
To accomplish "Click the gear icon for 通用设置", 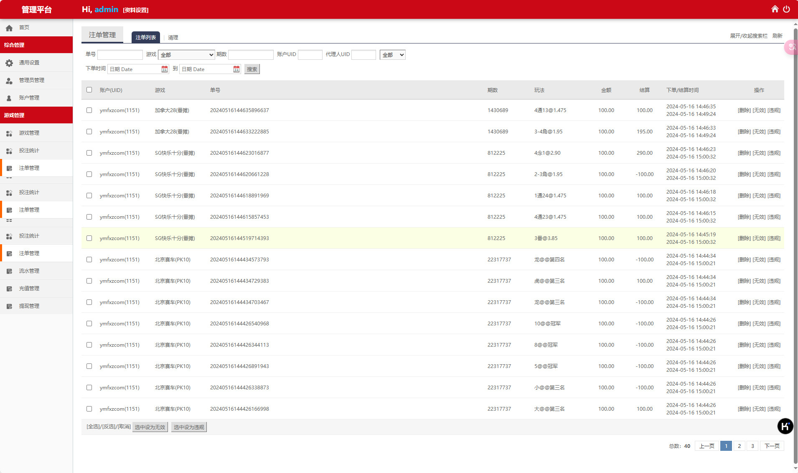I will tap(9, 63).
